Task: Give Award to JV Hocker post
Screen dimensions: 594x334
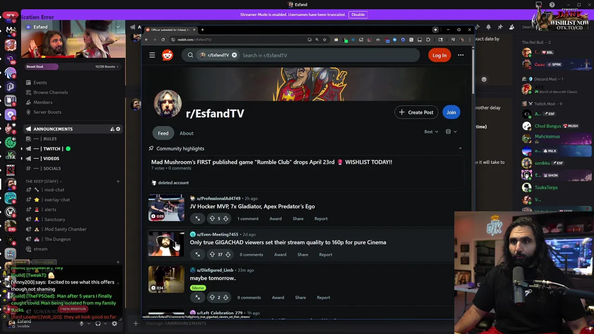Action: pyautogui.click(x=276, y=218)
